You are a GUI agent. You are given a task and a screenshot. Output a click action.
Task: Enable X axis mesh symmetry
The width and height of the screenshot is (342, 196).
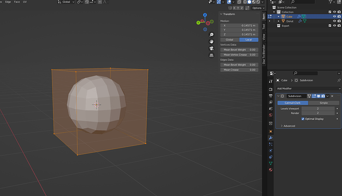(234, 8)
